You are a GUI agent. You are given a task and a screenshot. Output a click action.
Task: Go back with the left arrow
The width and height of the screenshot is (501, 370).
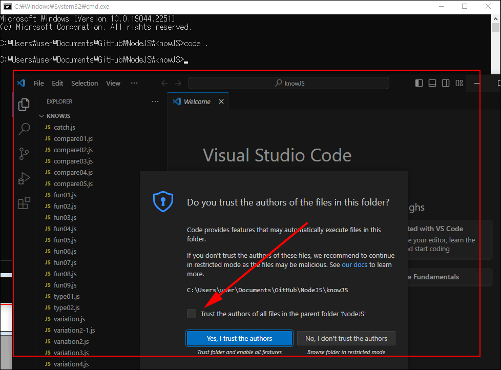(164, 84)
